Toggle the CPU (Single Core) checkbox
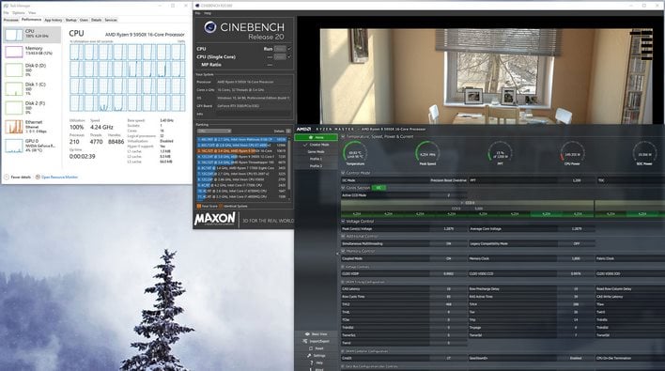 [289, 56]
